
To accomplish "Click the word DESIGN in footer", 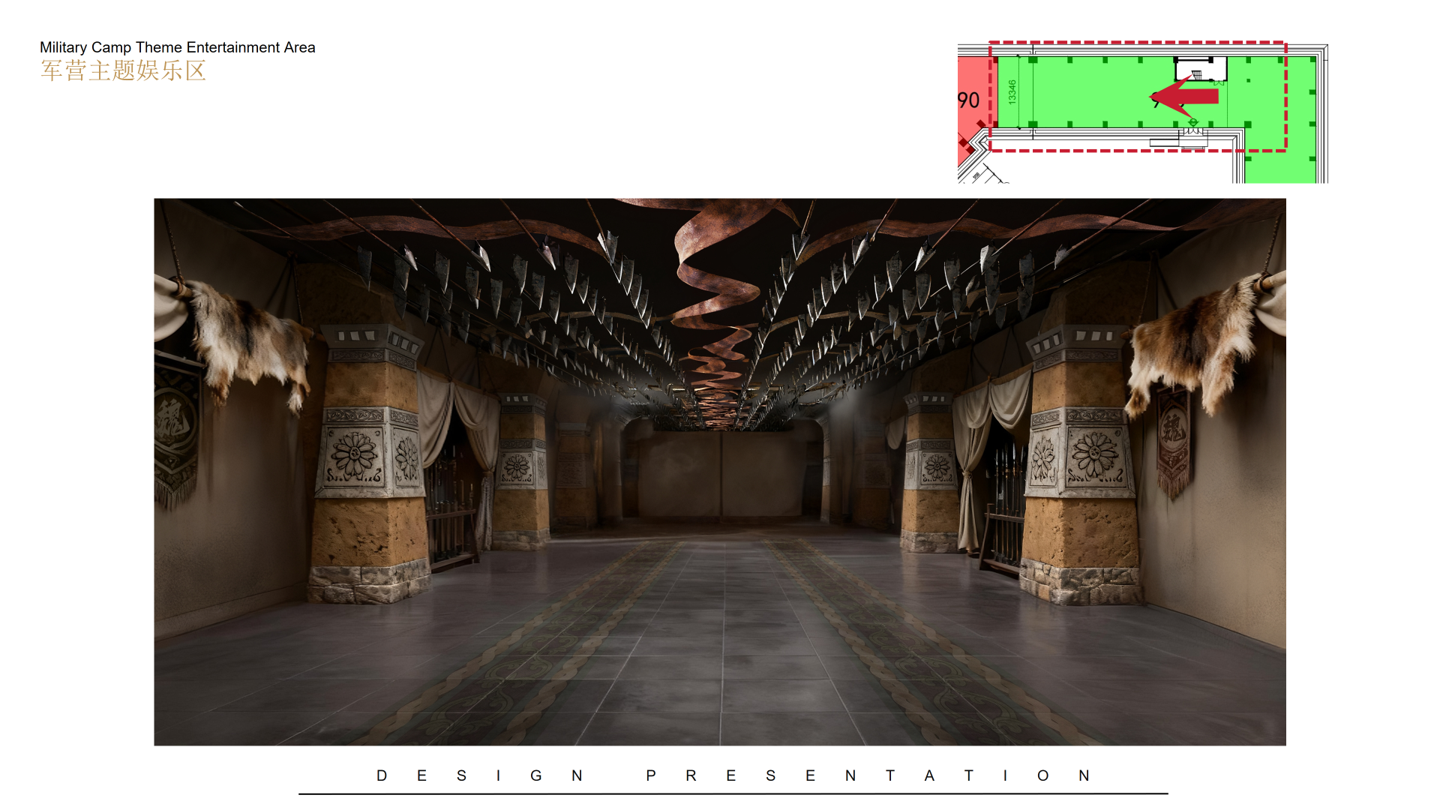I will [x=479, y=775].
